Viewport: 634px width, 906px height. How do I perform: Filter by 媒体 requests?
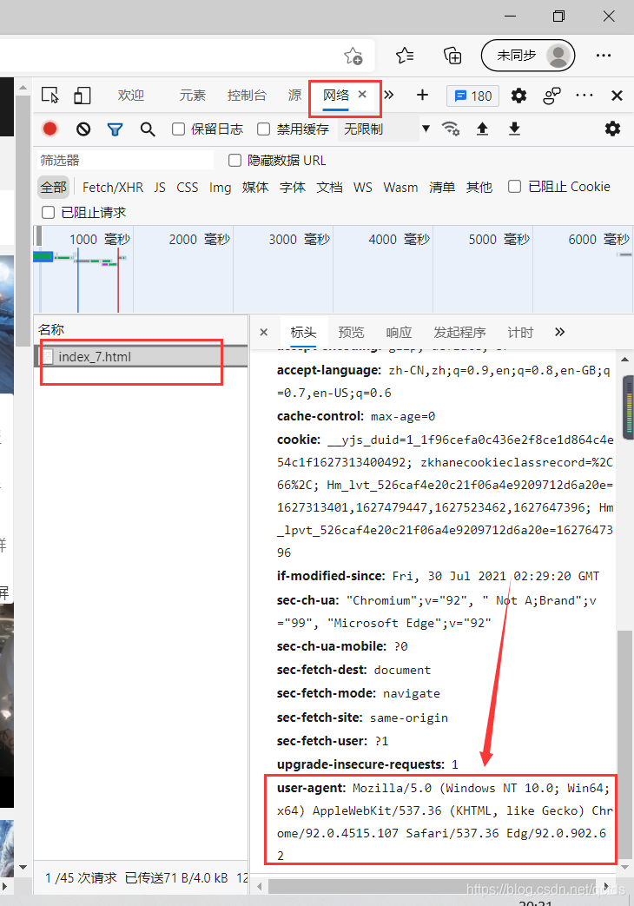pyautogui.click(x=254, y=188)
